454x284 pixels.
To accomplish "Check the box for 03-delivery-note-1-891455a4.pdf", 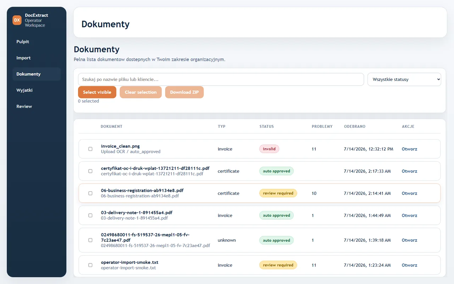I will click(90, 215).
